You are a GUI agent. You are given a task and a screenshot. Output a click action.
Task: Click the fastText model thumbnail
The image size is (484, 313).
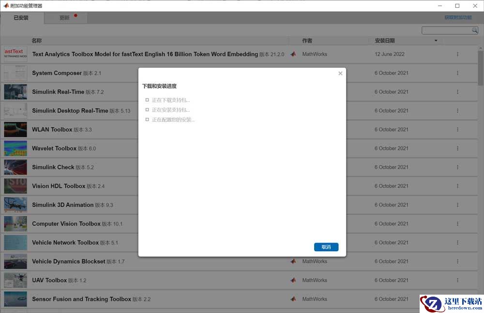[15, 54]
